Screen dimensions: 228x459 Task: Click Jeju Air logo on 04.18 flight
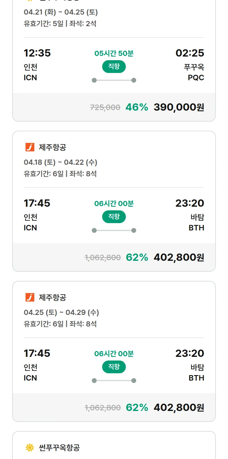coord(30,147)
